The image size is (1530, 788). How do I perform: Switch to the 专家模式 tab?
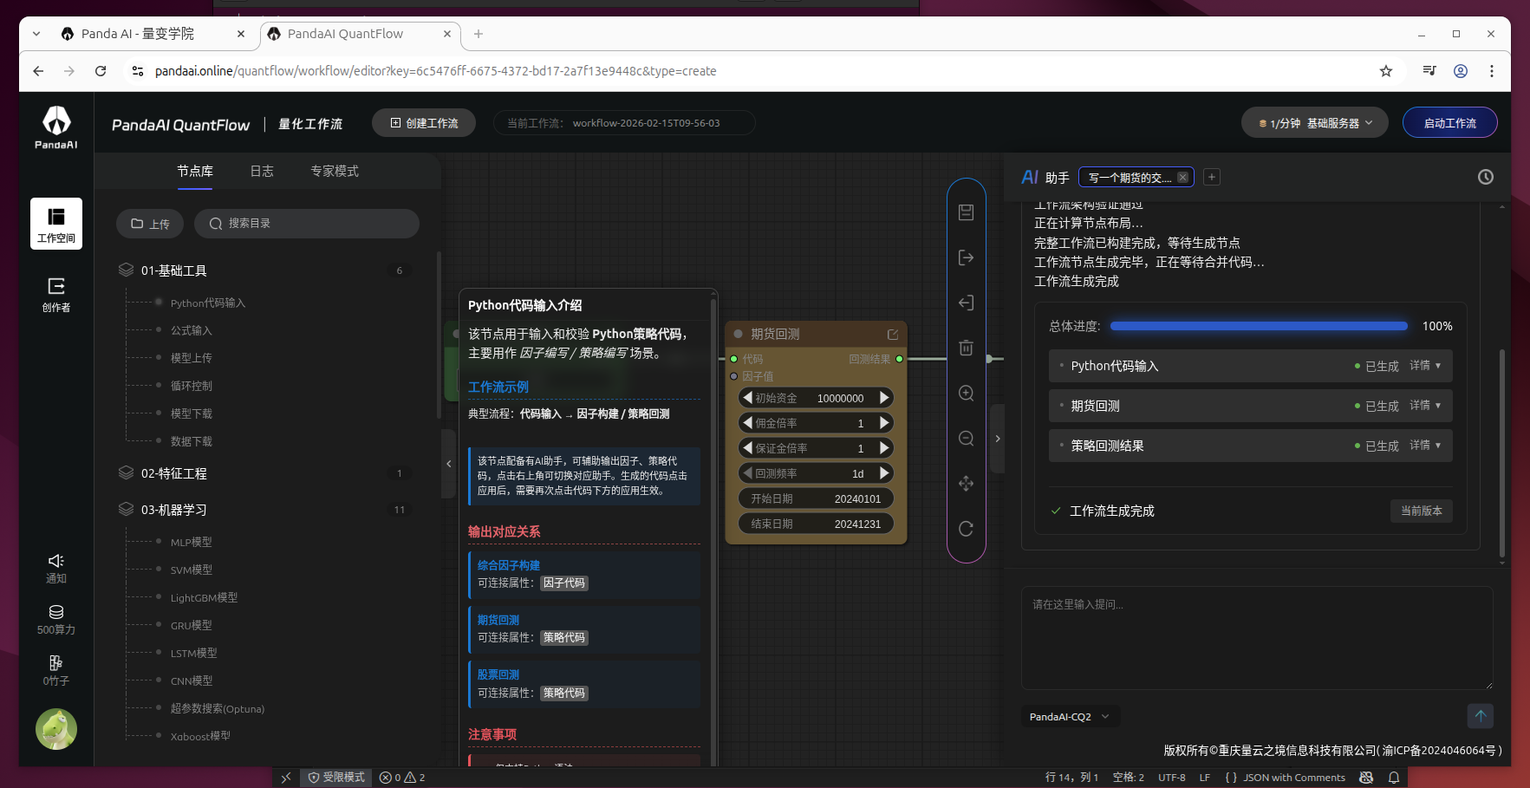click(x=335, y=172)
